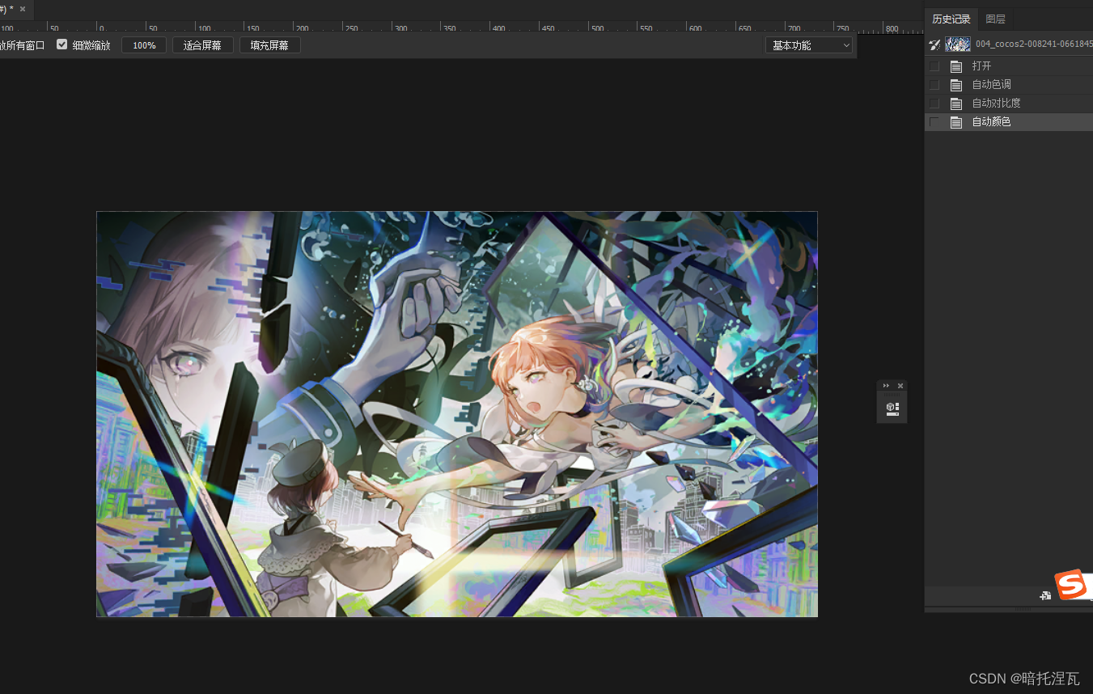Toggle the 细微缩放 checkbox
The image size is (1093, 694).
(x=61, y=44)
